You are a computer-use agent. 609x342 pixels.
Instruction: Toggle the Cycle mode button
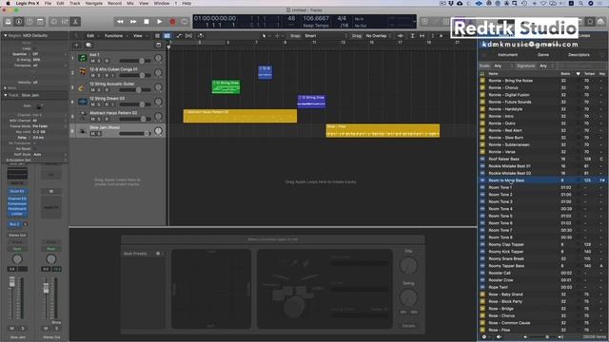(185, 22)
